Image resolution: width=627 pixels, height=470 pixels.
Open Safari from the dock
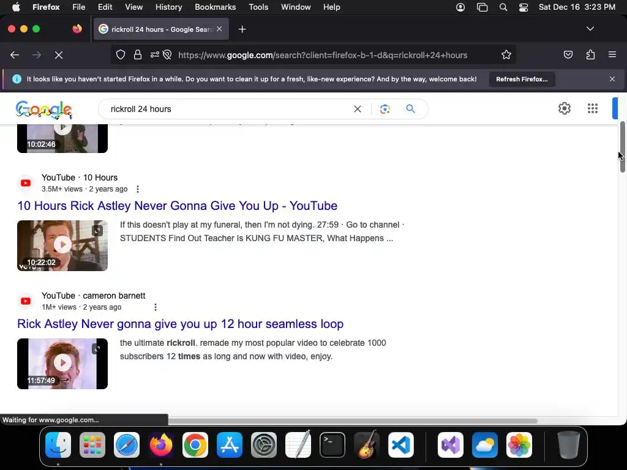pyautogui.click(x=127, y=445)
